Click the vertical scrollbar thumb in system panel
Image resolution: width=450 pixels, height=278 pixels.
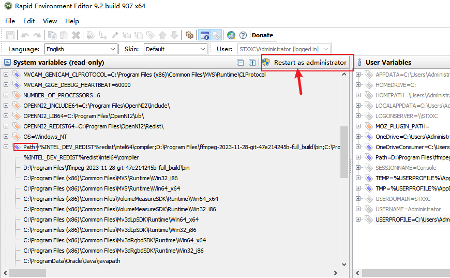pos(344,152)
